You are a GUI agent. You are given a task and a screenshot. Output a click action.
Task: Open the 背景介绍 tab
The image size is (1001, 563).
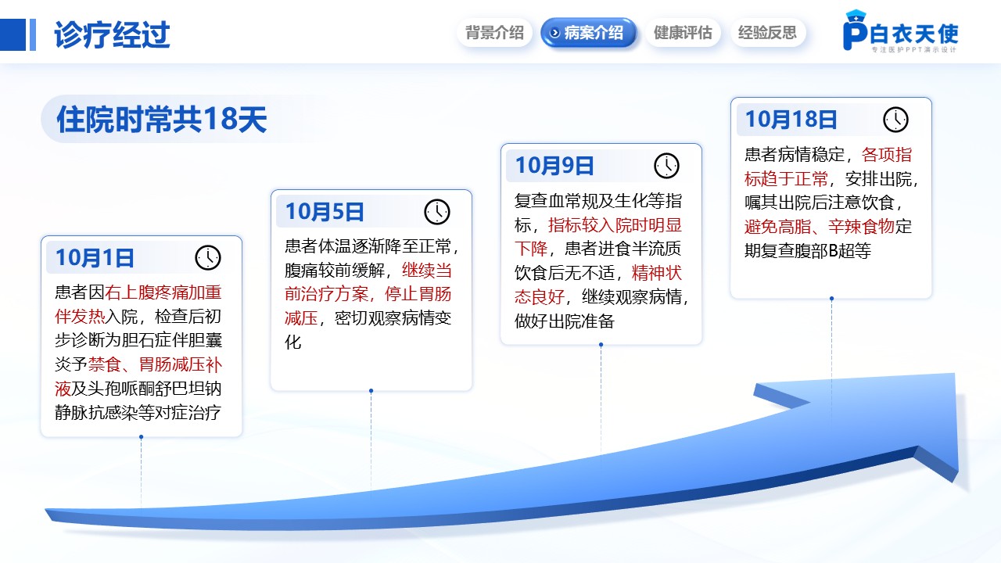[x=494, y=33]
